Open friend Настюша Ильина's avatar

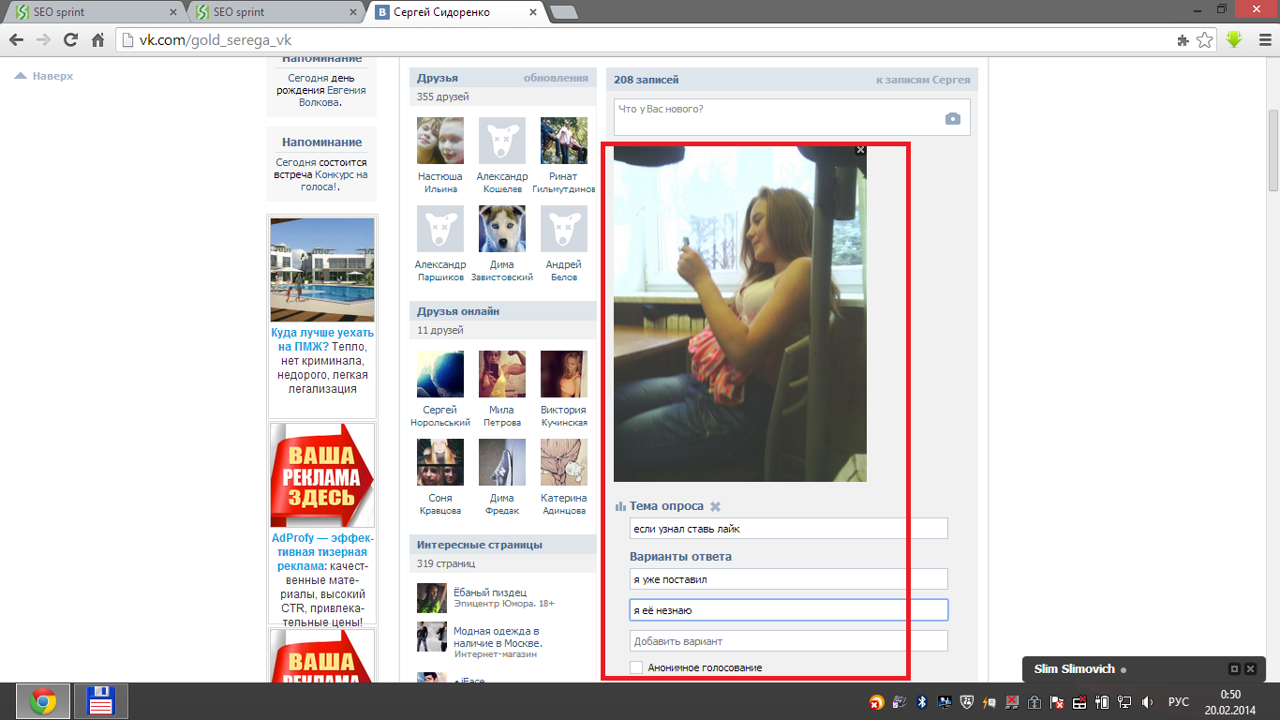tap(440, 141)
